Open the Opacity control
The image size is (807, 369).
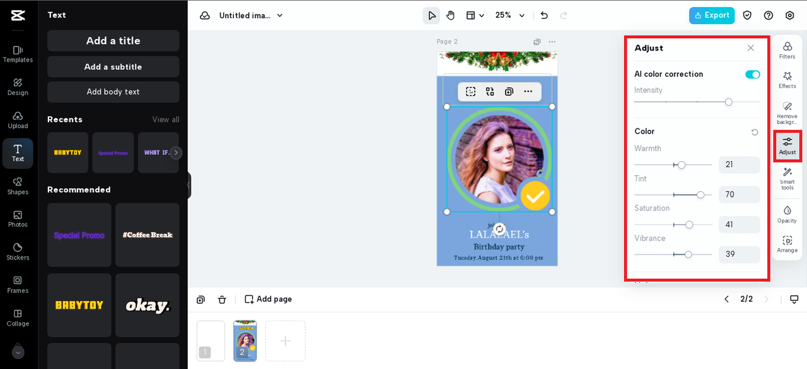pos(787,214)
